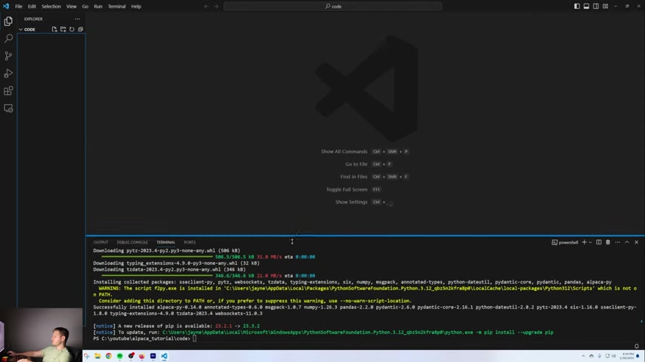Open the Extensions view
Viewport: 645px width, 362px height.
pos(8,90)
